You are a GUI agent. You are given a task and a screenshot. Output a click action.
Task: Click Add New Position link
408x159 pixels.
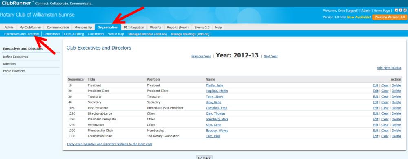click(389, 68)
